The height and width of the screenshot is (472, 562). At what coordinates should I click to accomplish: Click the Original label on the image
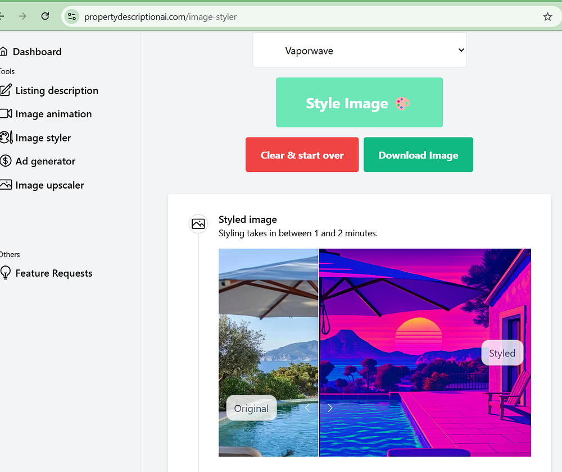pyautogui.click(x=251, y=408)
